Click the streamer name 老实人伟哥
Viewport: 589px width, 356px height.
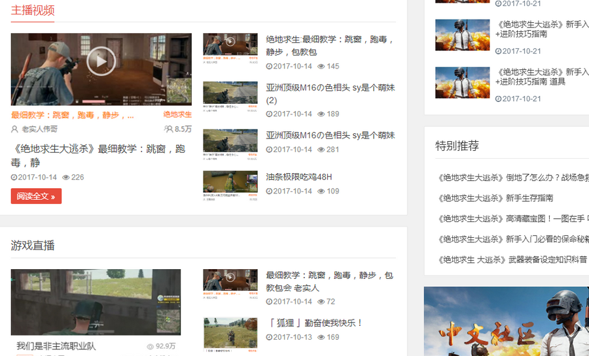pos(40,129)
